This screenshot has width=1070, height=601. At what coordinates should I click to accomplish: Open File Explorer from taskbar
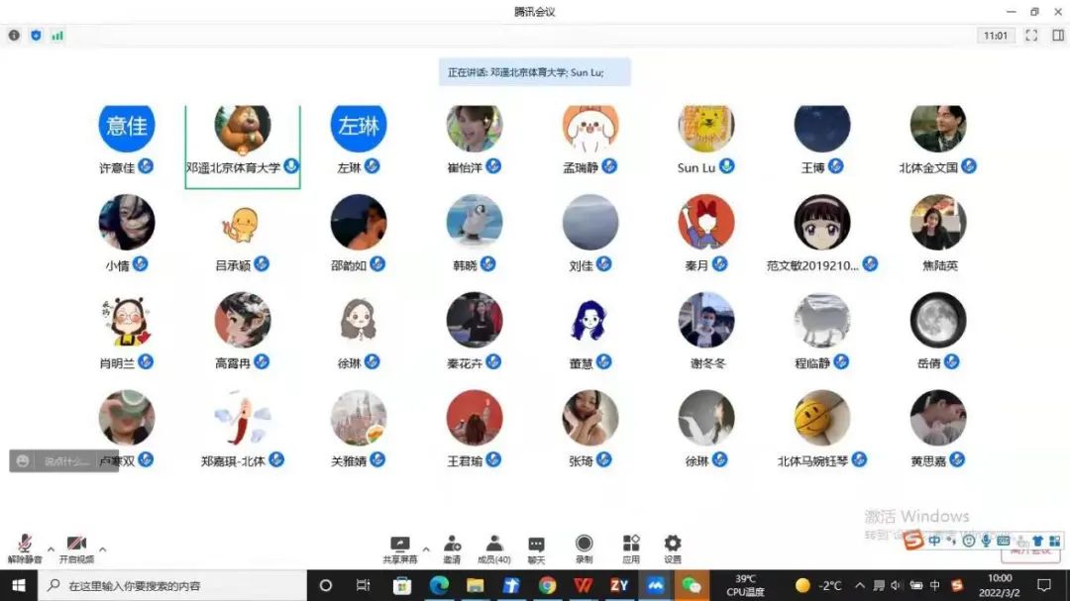coord(475,585)
